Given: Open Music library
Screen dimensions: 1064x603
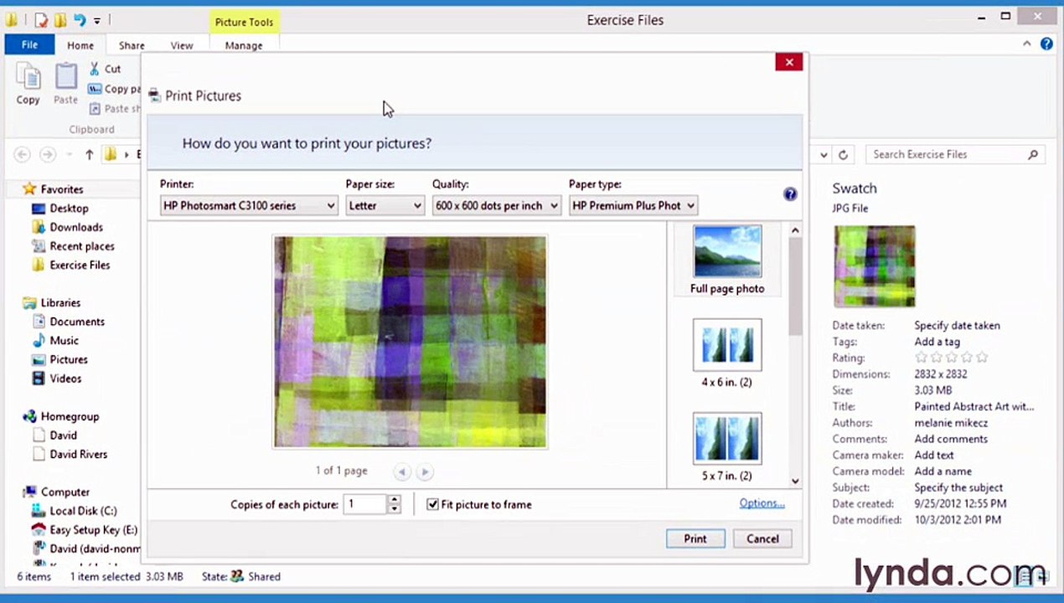Looking at the screenshot, I should [x=65, y=341].
